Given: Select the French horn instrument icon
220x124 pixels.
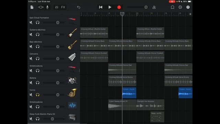Looking at the screenshot, I should click(73, 93).
